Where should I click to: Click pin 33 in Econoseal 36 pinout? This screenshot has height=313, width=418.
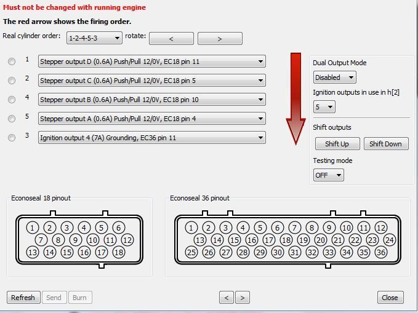pyautogui.click(x=329, y=252)
